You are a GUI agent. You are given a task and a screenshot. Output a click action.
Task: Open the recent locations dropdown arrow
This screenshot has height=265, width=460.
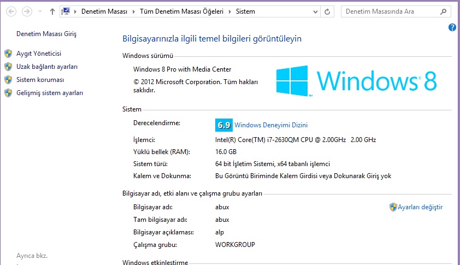[x=38, y=11]
